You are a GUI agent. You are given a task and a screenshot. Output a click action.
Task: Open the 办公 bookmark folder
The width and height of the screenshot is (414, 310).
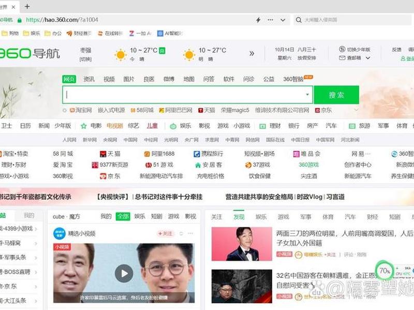53,33
